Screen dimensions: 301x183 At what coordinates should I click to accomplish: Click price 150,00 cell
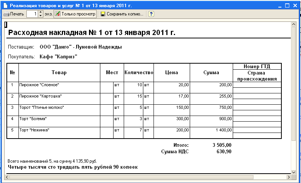tap(172, 110)
